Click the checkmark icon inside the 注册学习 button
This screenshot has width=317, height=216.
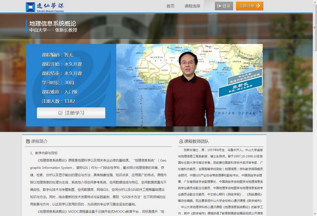pos(60,113)
